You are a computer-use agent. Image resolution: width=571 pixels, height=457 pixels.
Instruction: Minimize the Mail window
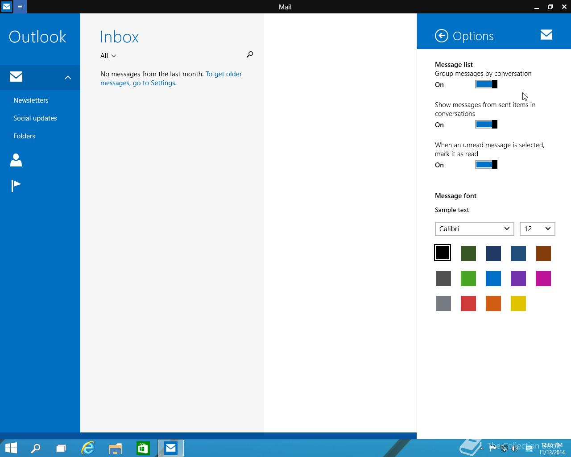(x=536, y=7)
